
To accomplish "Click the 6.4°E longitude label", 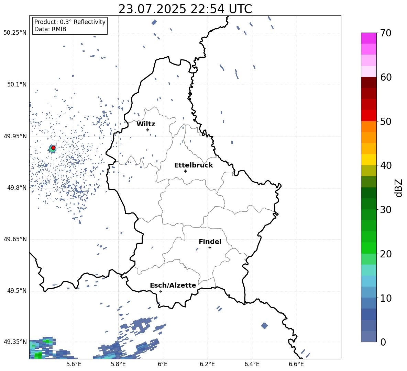I will click(252, 364).
